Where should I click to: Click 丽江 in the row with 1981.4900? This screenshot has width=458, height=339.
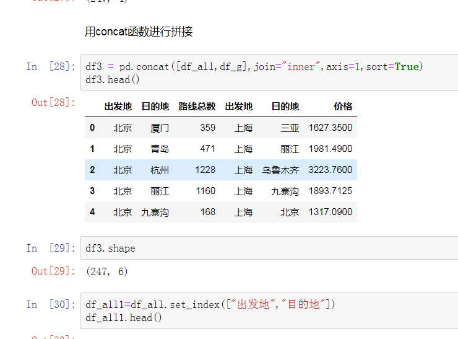coord(290,149)
